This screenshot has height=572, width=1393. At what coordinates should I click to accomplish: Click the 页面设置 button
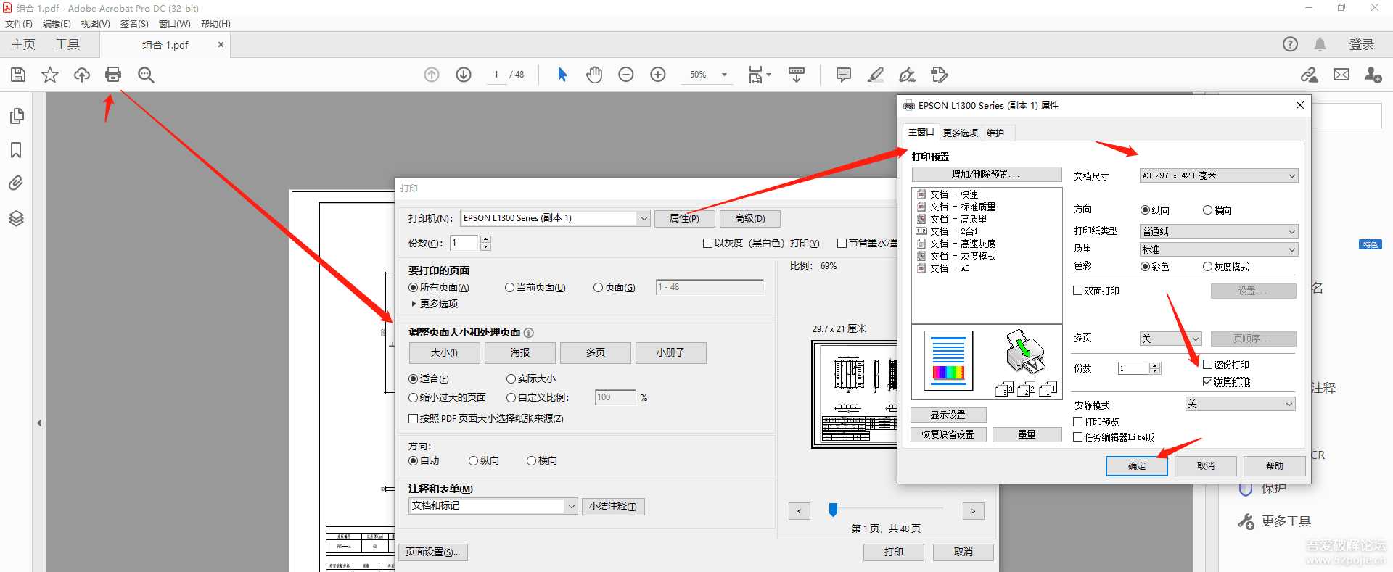(x=433, y=552)
